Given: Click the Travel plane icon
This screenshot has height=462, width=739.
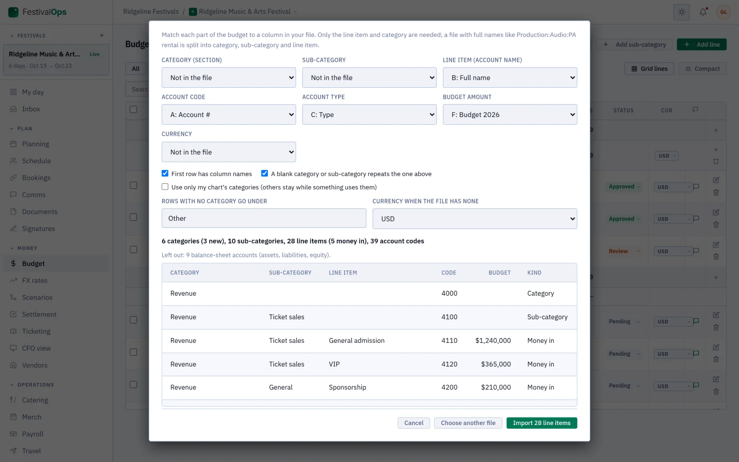Looking at the screenshot, I should (x=13, y=451).
